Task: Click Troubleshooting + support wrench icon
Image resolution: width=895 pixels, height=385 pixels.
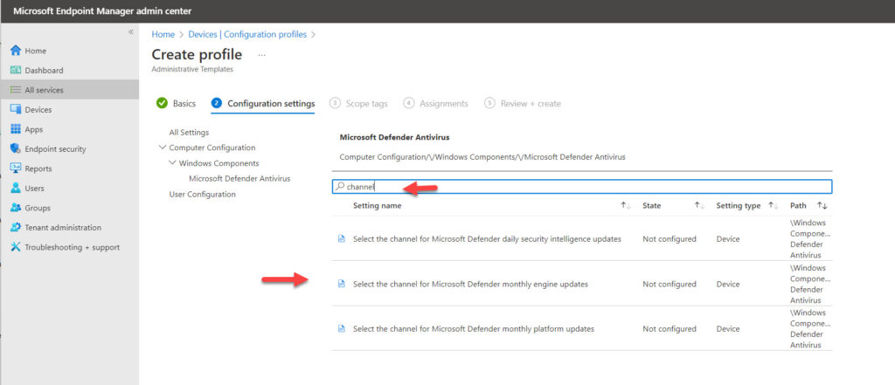Action: [x=16, y=247]
